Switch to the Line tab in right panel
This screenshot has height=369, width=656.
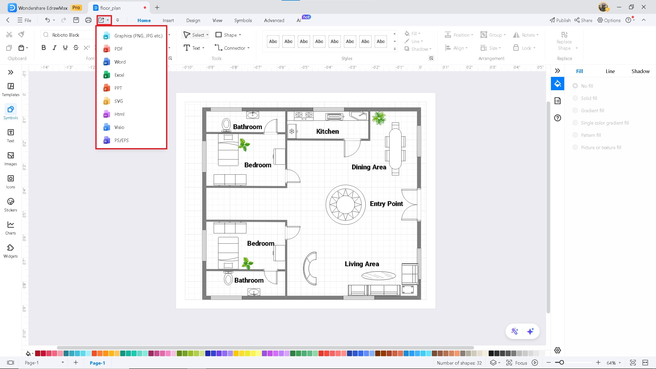click(610, 71)
